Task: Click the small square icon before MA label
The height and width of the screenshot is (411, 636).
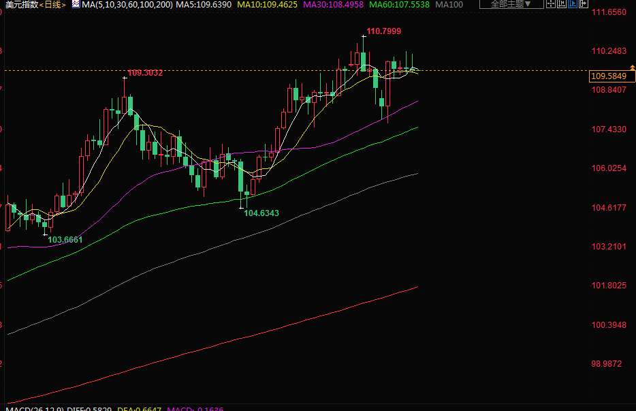Action: pos(76,5)
